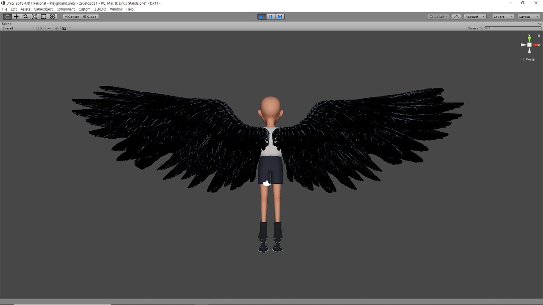
Task: Open the Component menu
Action: click(x=66, y=9)
